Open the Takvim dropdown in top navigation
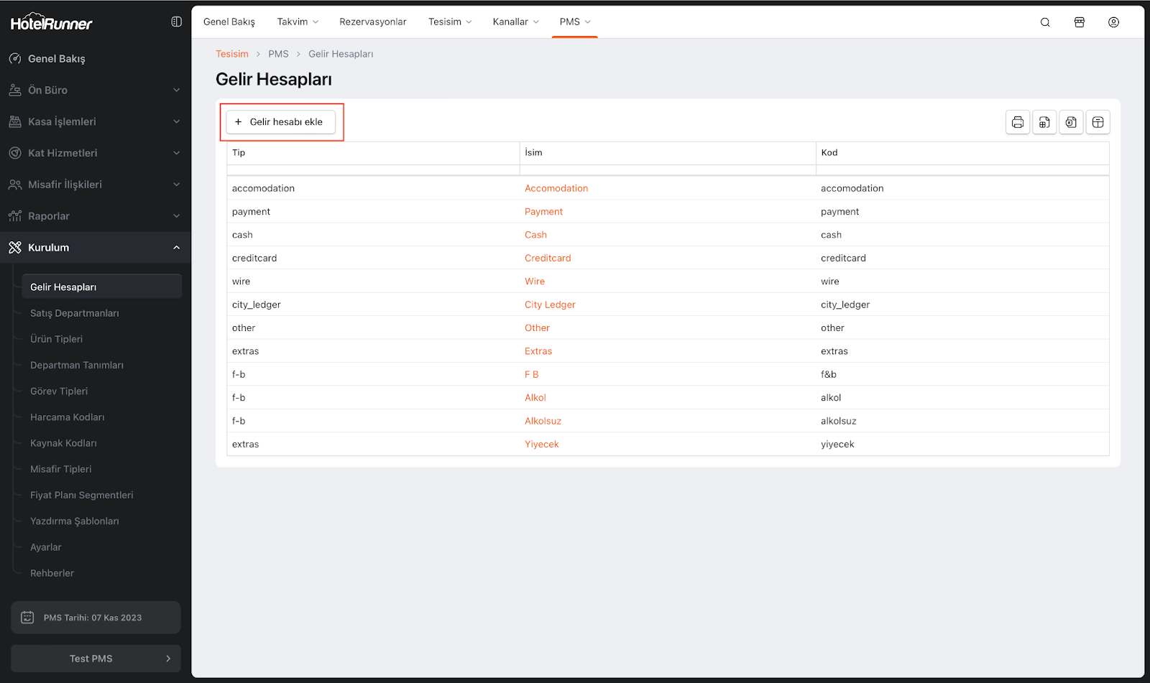 coord(298,22)
